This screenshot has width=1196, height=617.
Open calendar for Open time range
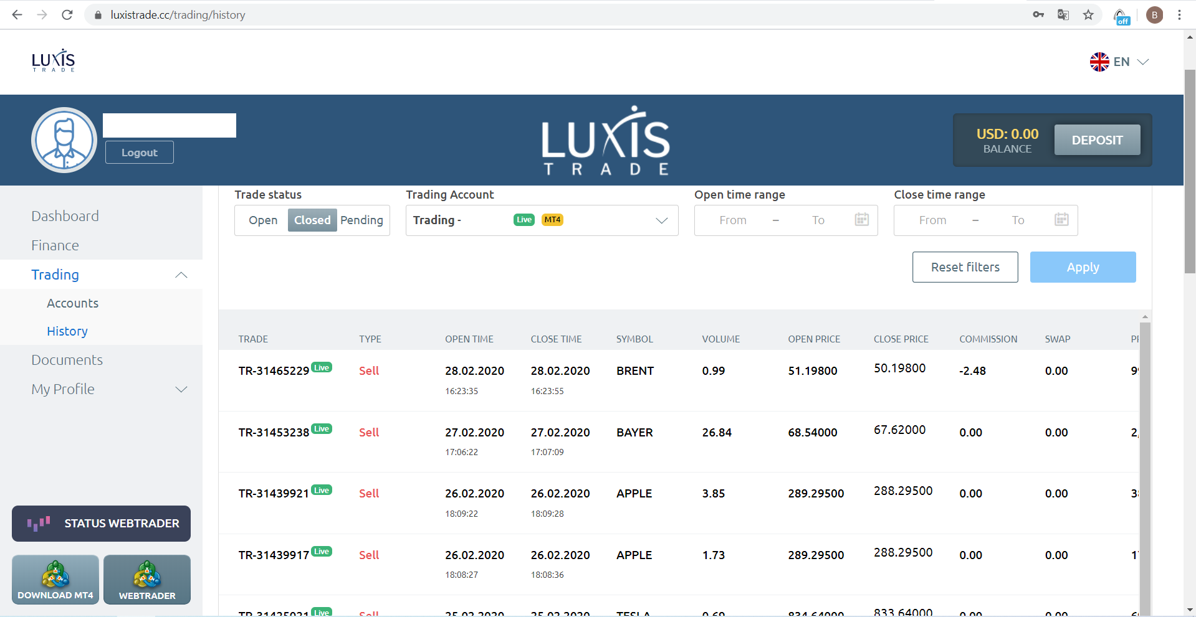[x=862, y=219]
